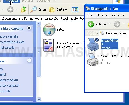Open the Preferiti menu
129x105 pixels.
27,1
